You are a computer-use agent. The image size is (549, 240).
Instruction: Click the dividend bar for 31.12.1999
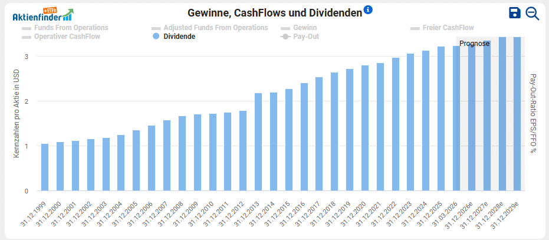45,167
